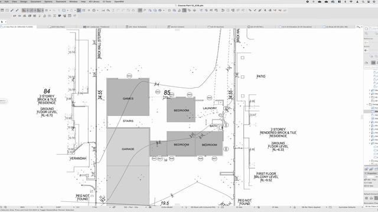Select the LAUNDRY room label

210,108
